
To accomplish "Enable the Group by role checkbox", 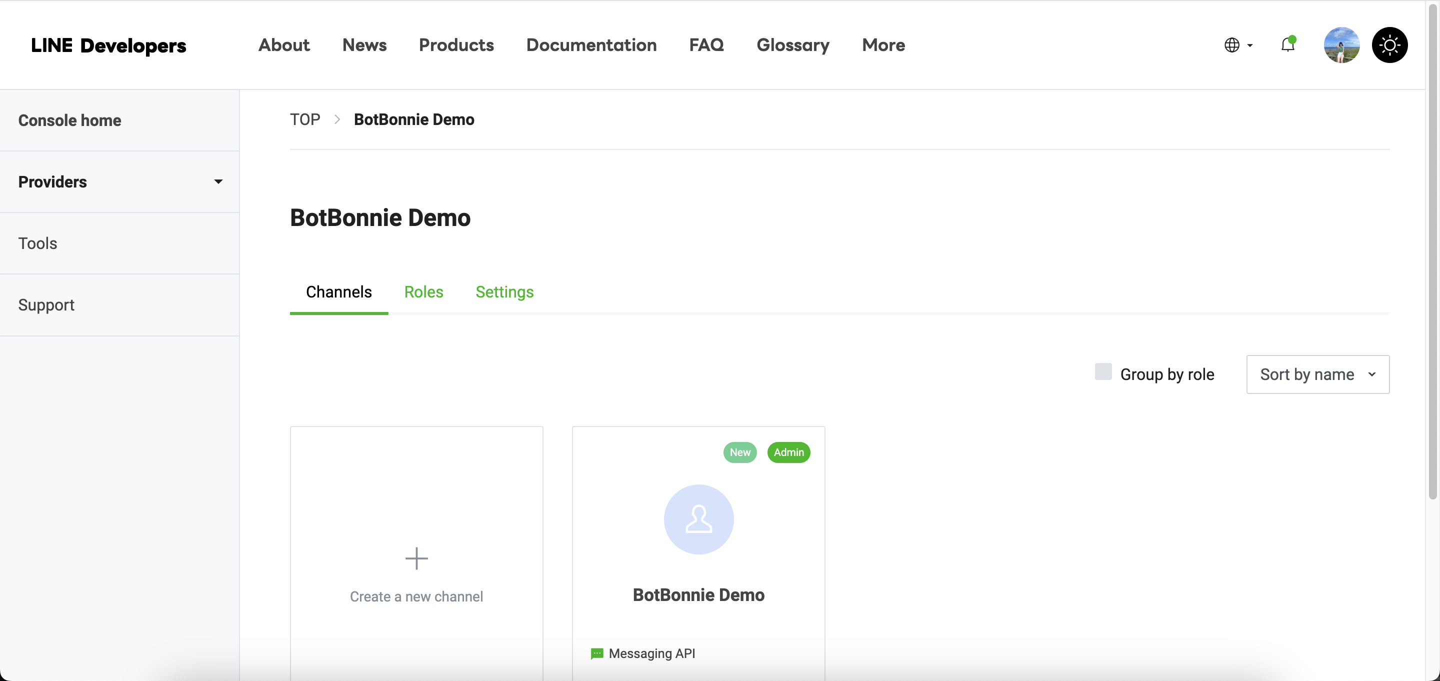I will point(1103,372).
